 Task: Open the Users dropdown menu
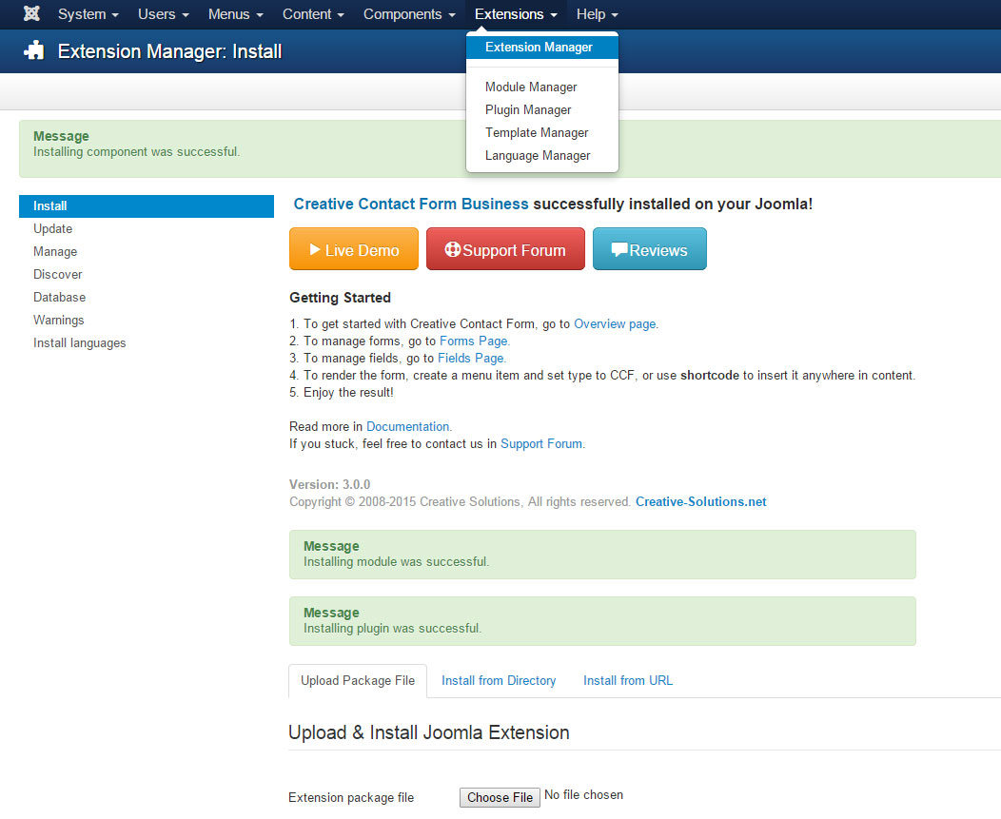164,14
